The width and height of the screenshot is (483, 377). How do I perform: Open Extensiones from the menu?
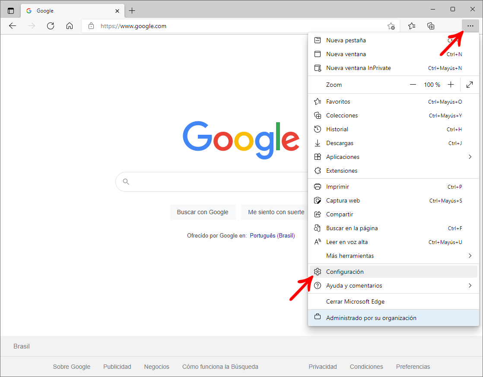coord(394,171)
